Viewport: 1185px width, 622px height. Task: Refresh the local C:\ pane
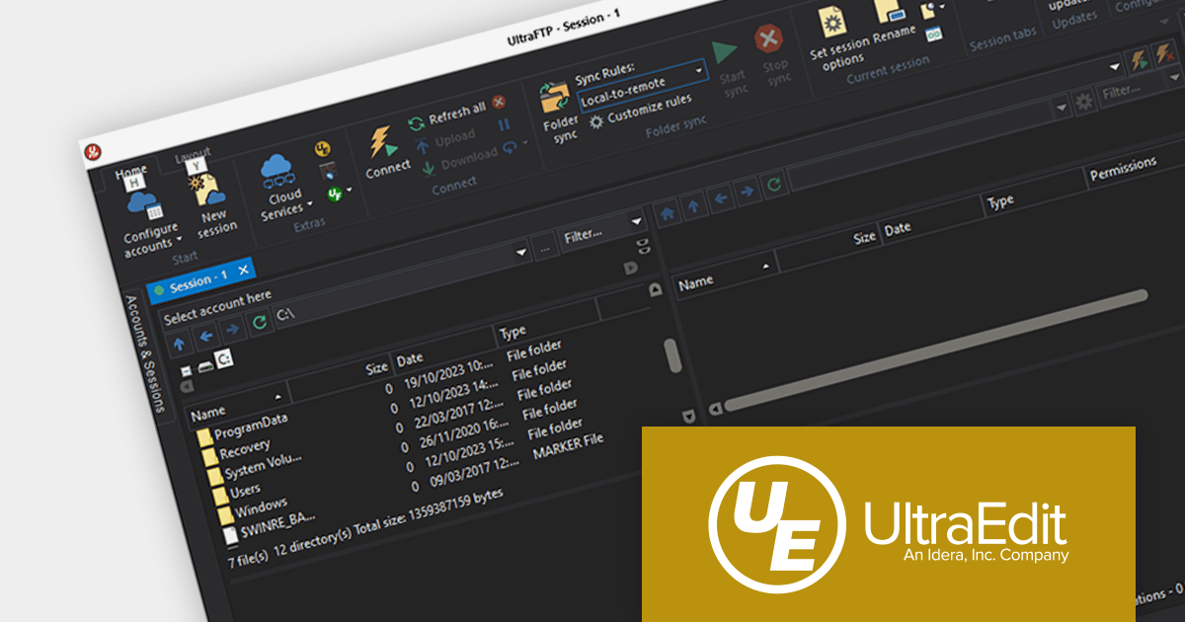coord(259,322)
